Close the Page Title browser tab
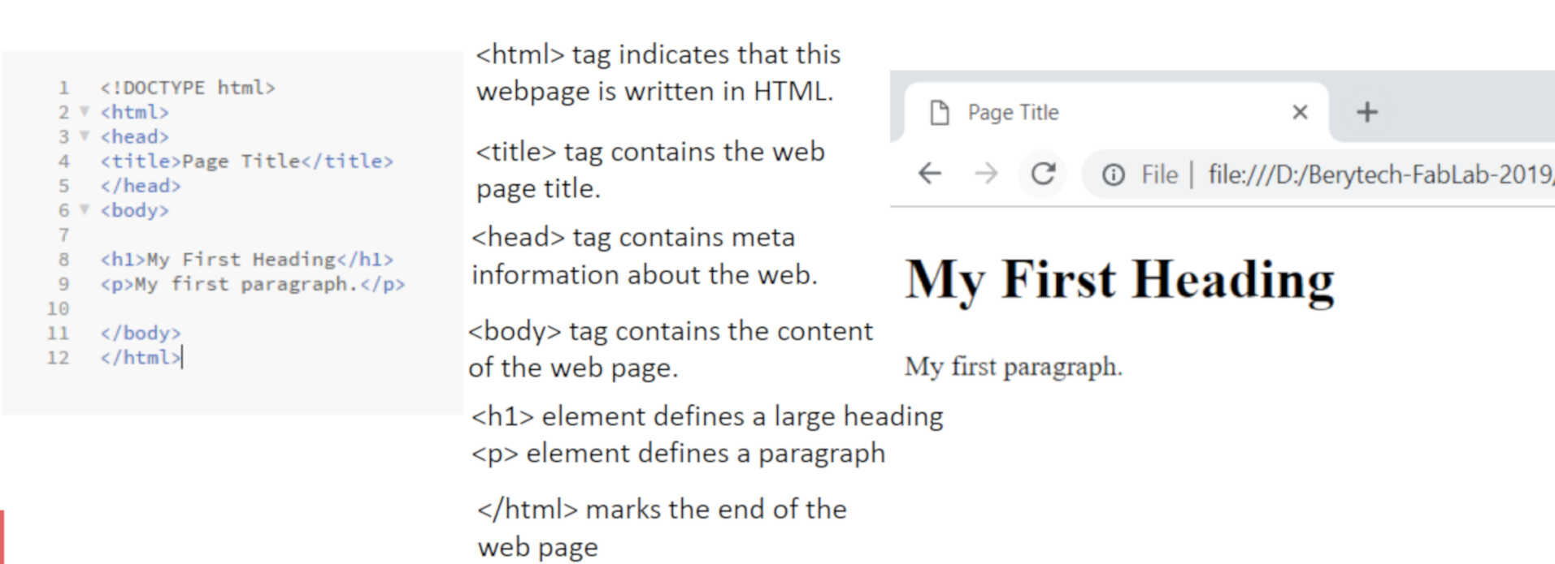The image size is (1555, 564). pyautogui.click(x=1300, y=112)
